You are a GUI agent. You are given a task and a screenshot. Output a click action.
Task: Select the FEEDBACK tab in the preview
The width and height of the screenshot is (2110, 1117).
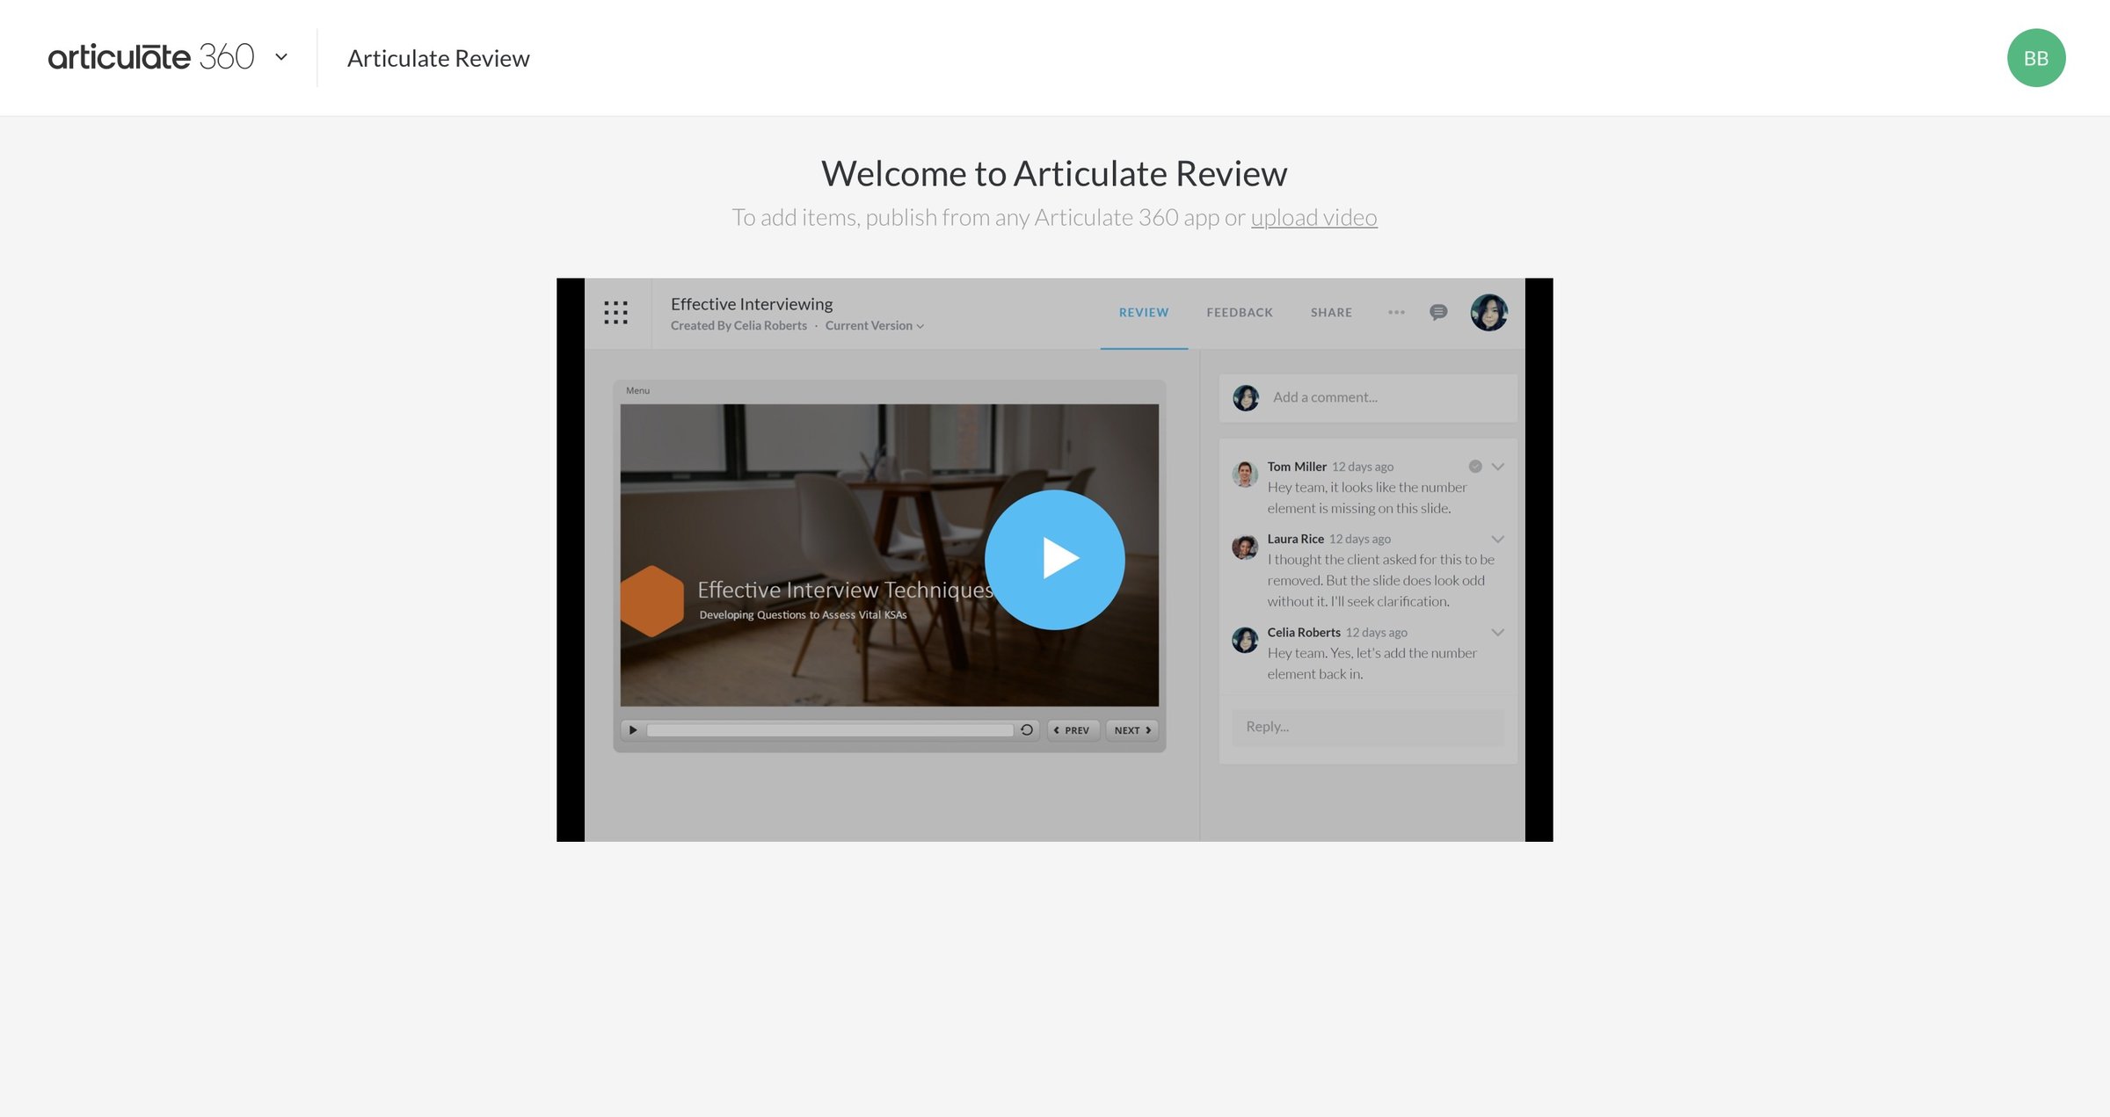point(1240,313)
